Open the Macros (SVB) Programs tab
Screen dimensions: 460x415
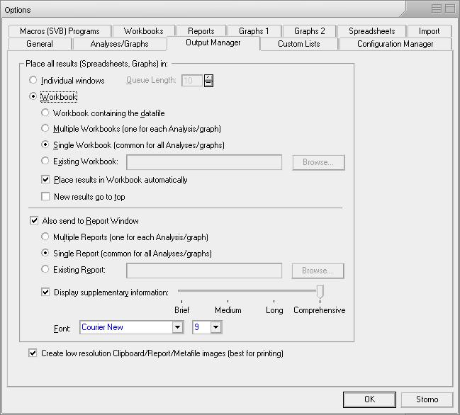click(x=60, y=31)
